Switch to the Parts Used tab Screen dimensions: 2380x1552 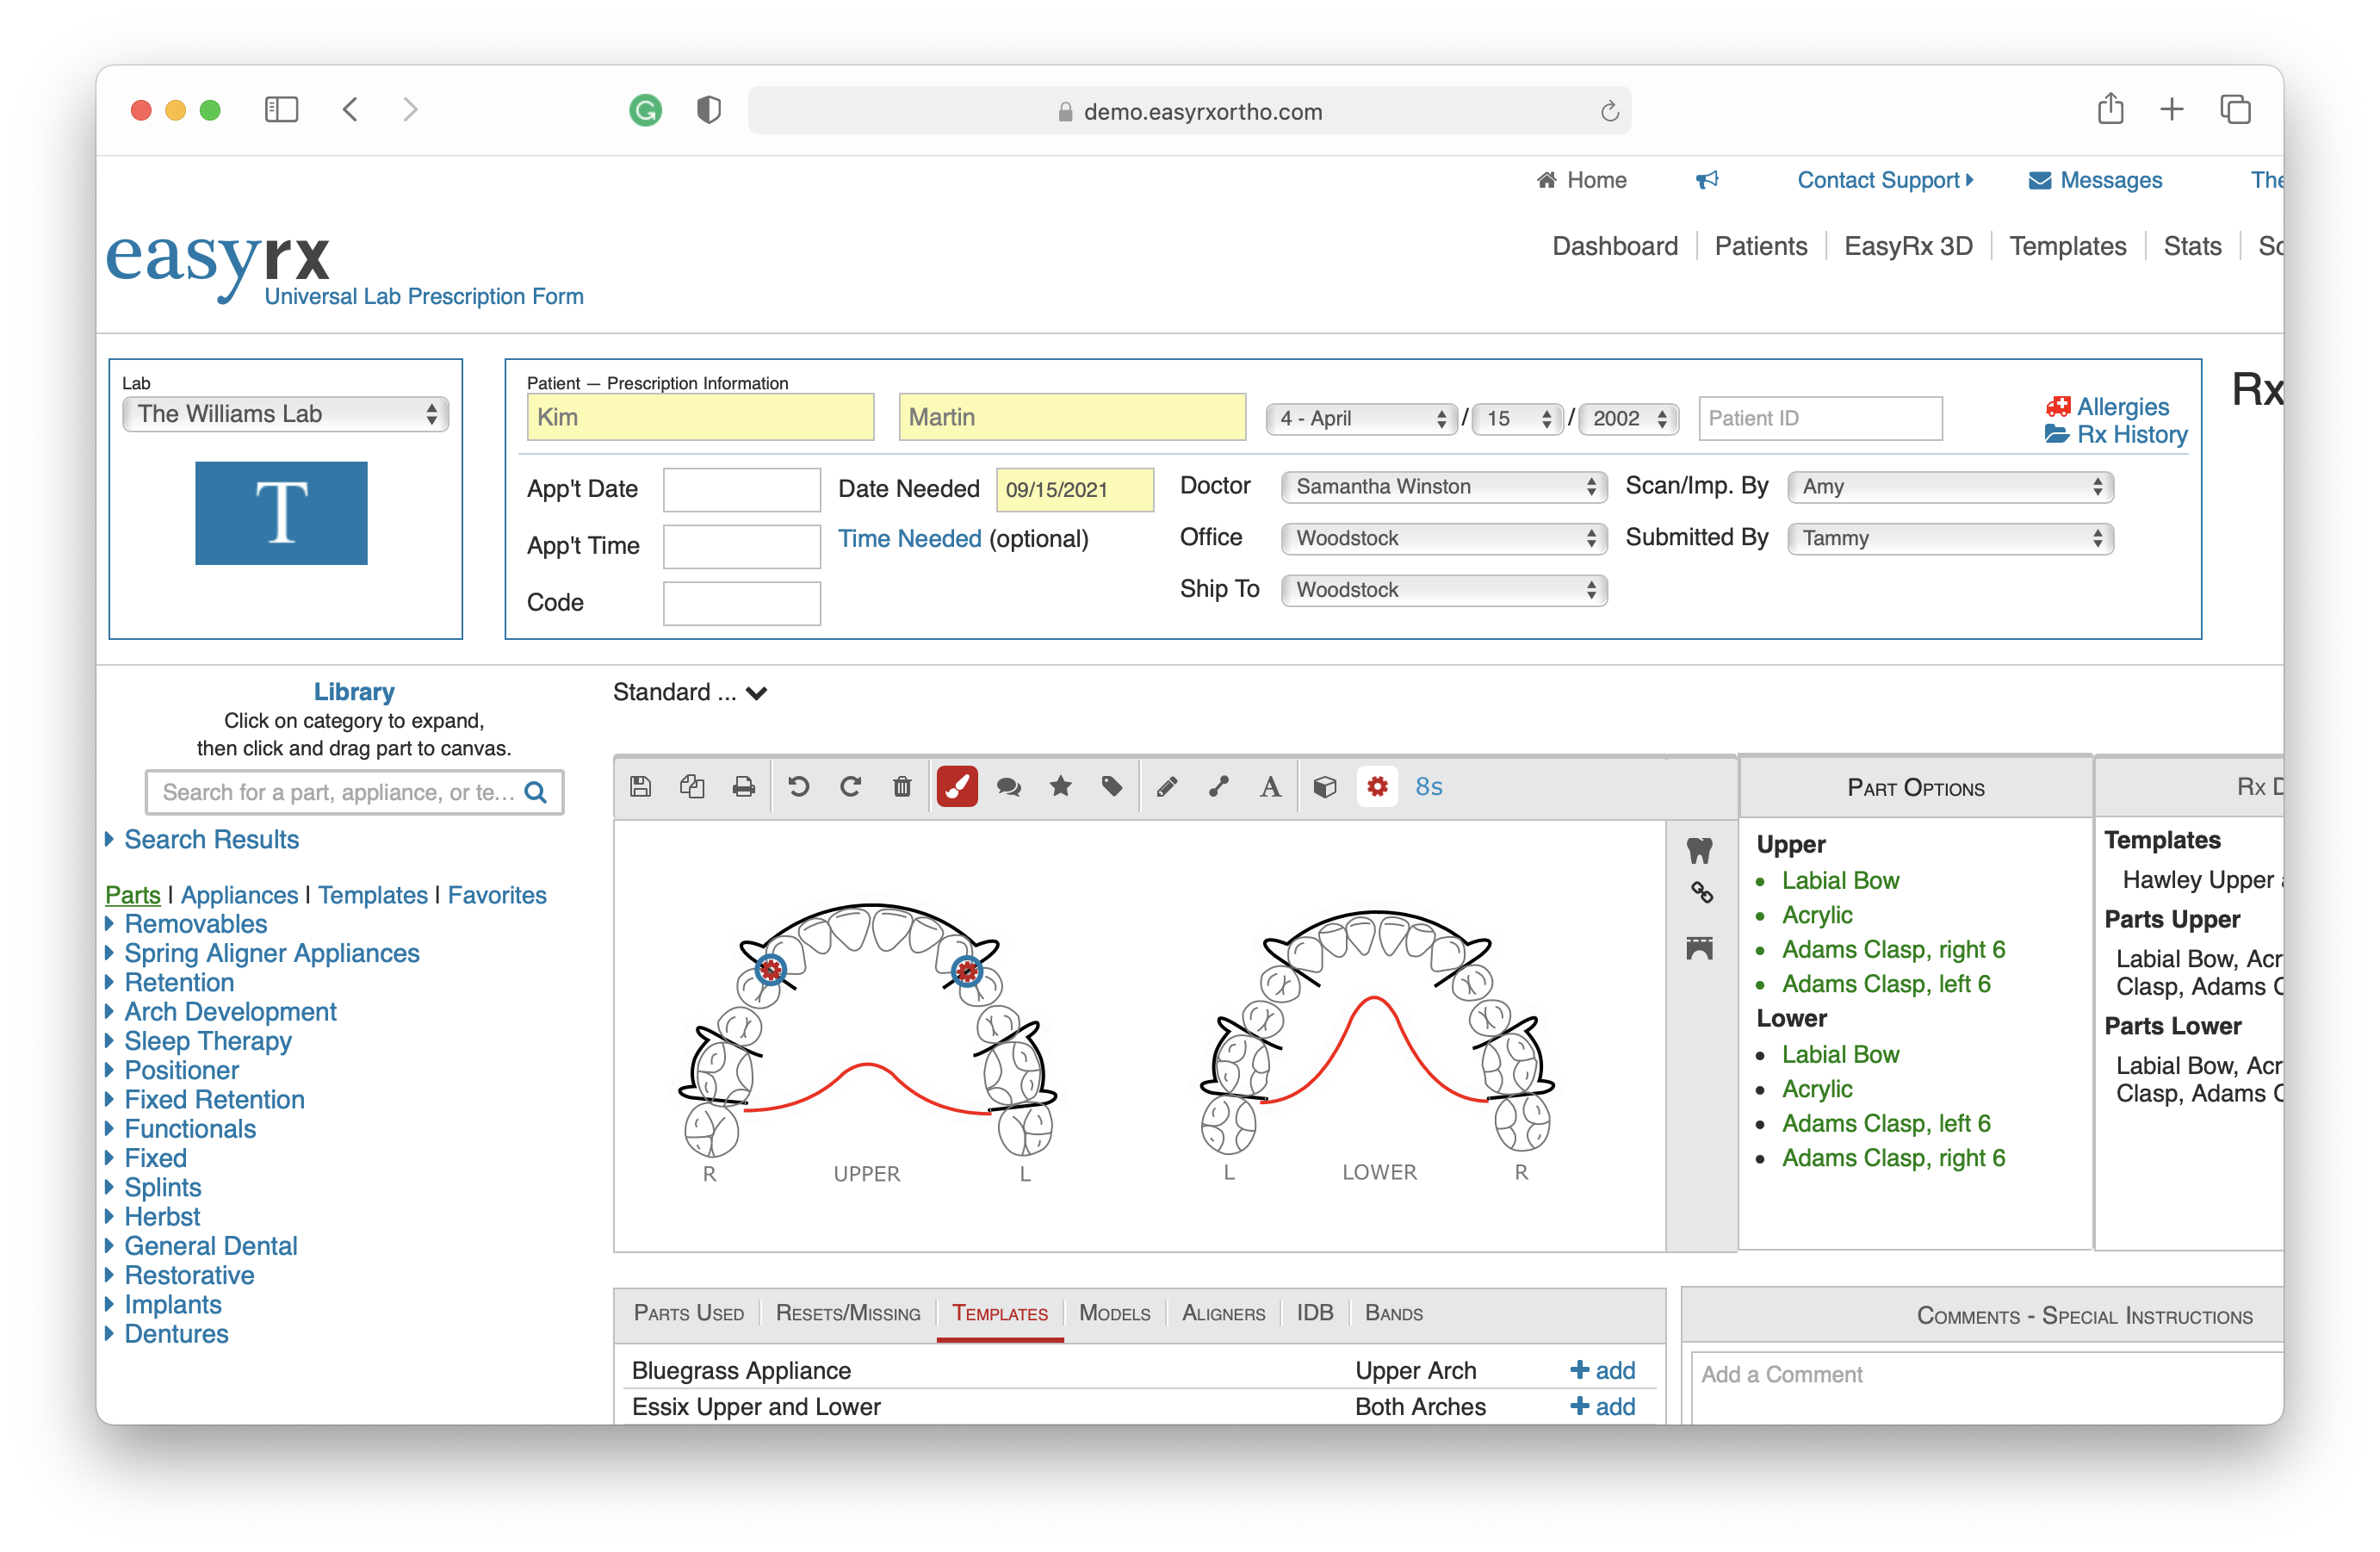coord(688,1313)
